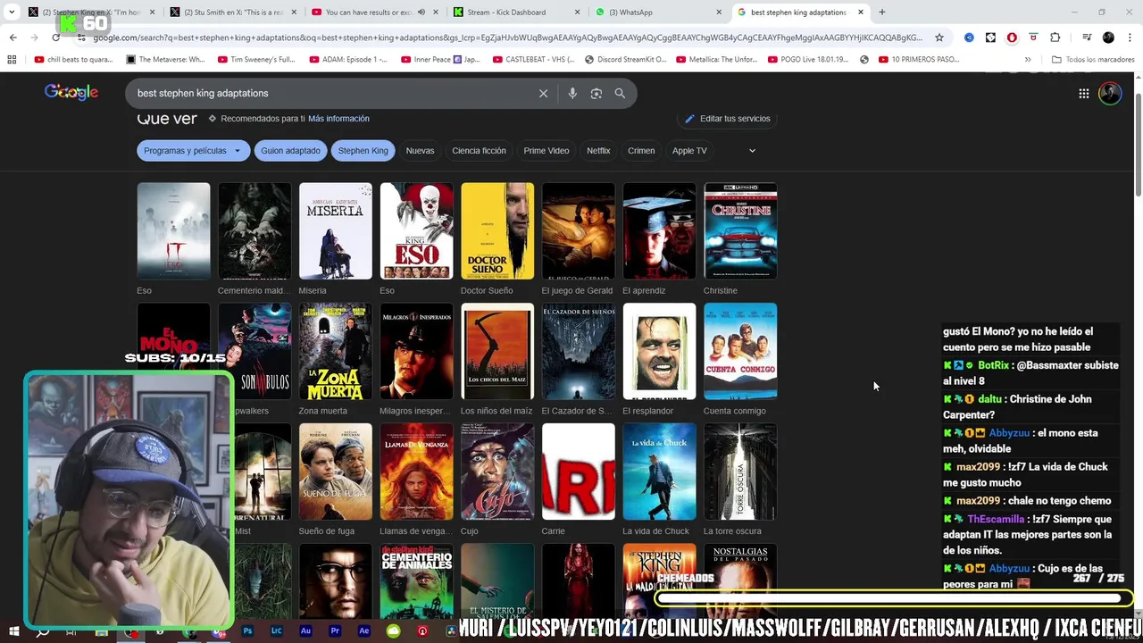This screenshot has width=1143, height=643.
Task: Open chill beats bookmark
Action: tap(74, 60)
